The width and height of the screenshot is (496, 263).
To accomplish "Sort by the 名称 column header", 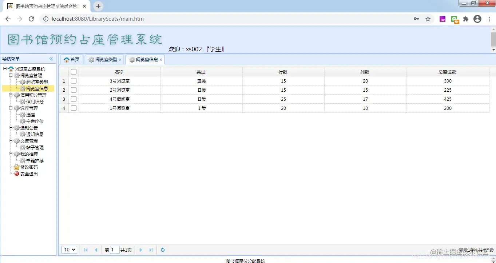I will click(119, 72).
